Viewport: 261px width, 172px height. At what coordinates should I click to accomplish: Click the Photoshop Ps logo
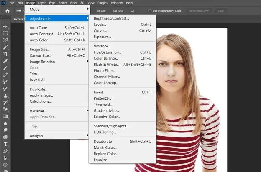[x=3, y=3]
